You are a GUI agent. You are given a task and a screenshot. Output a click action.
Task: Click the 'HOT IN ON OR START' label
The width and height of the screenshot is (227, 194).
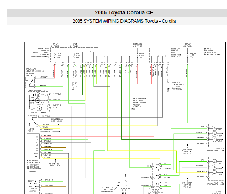(x=137, y=45)
